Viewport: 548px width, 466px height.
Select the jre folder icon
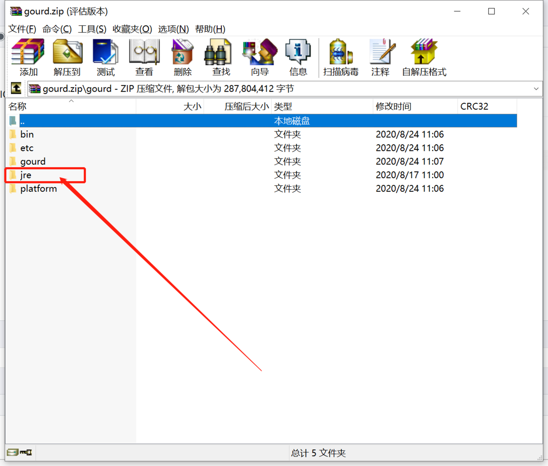(x=13, y=175)
